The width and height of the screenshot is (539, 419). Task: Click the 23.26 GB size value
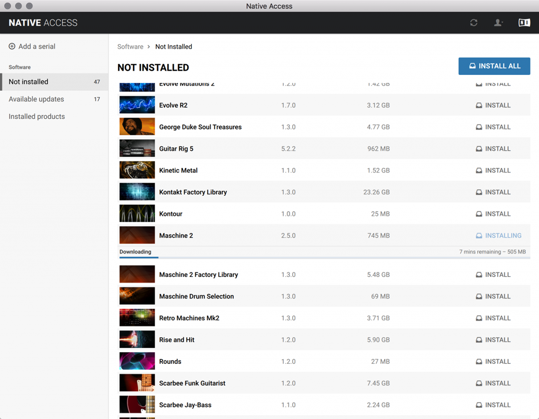(x=377, y=192)
